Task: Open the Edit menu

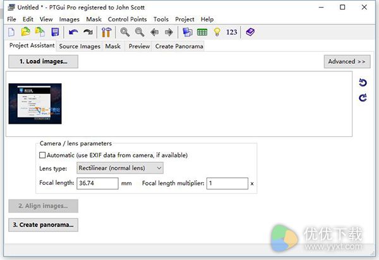Action: click(28, 20)
